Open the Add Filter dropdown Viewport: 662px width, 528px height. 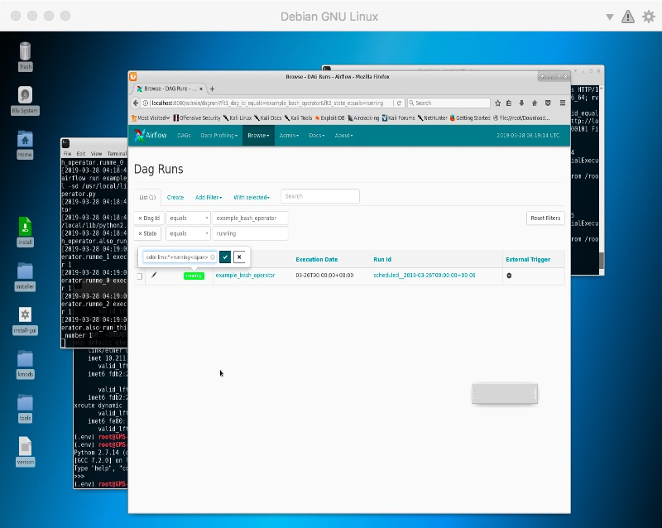click(x=209, y=197)
